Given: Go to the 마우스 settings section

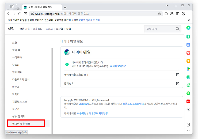Looking at the screenshot, I should tap(16, 87).
